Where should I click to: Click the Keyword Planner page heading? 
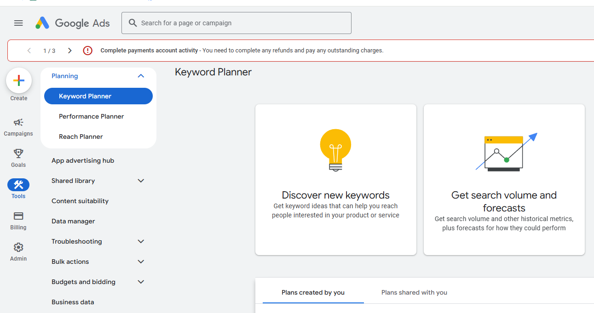(213, 72)
